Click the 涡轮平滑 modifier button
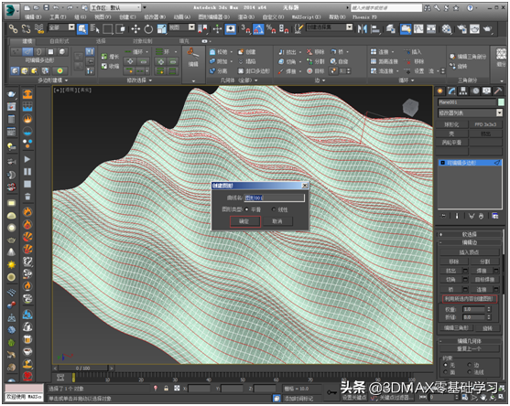Viewport: 510px width, 406px height. pyautogui.click(x=451, y=143)
